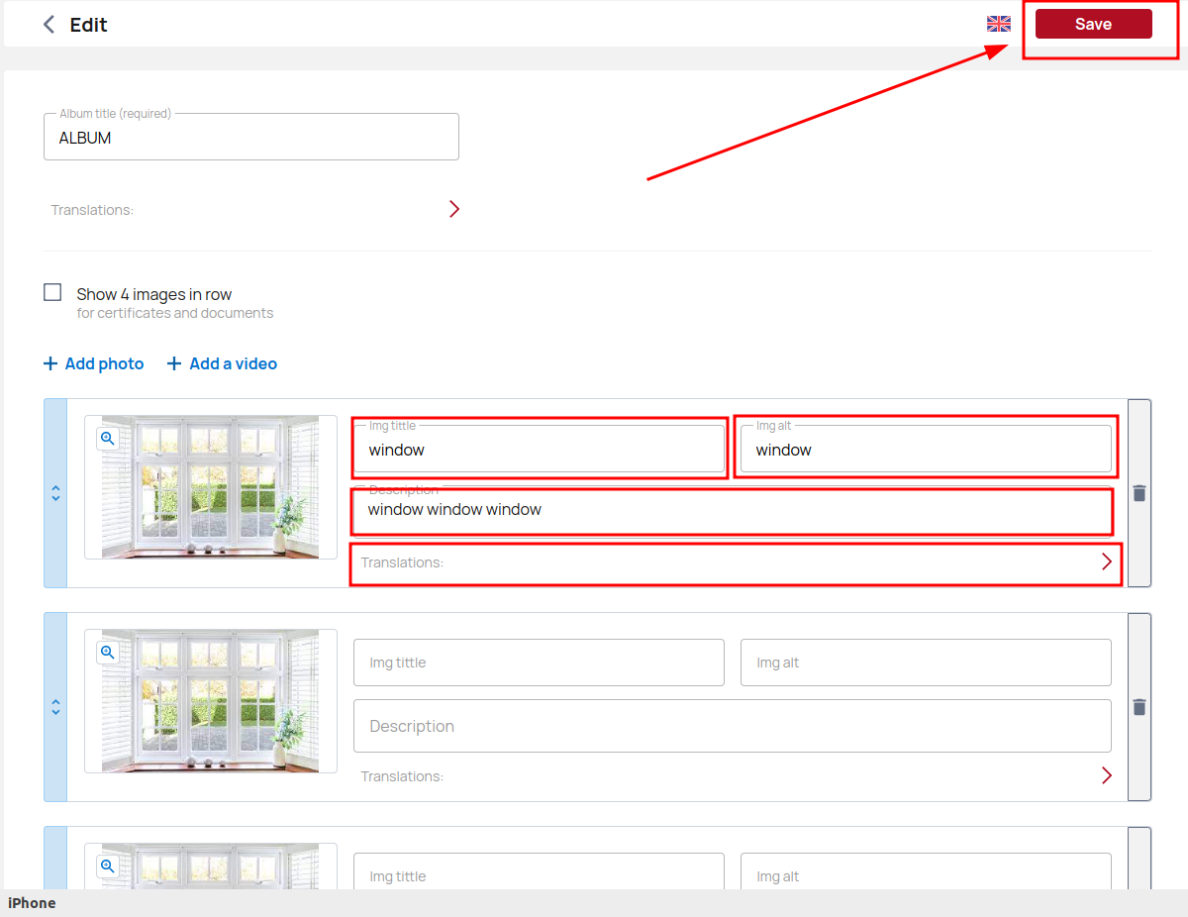Zoom in on the third image thumbnail

point(108,866)
